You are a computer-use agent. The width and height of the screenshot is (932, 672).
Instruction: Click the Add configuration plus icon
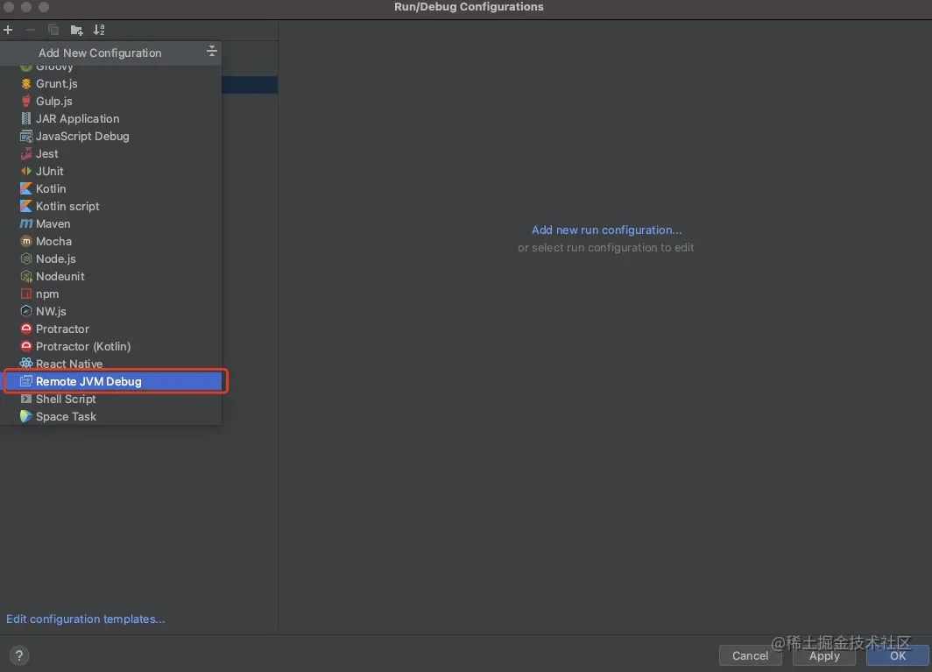click(x=8, y=30)
